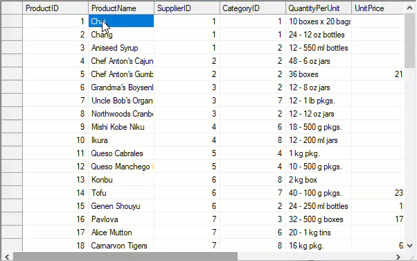Image resolution: width=417 pixels, height=261 pixels.
Task: Select the 2 kg box cell
Action: tap(319, 179)
